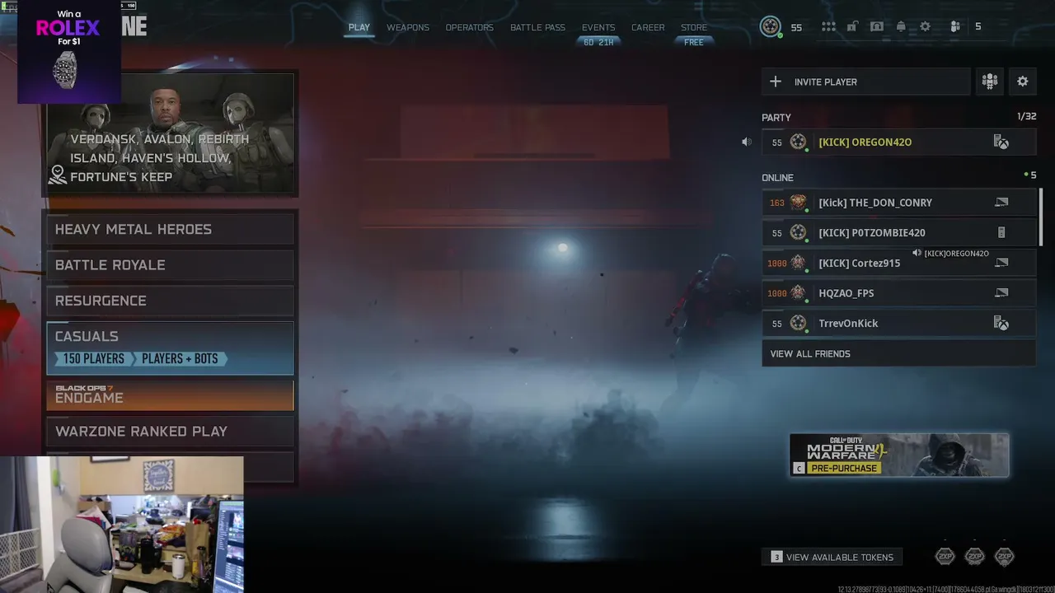
Task: Click rank emblem of TrrevOnKick
Action: coord(798,324)
